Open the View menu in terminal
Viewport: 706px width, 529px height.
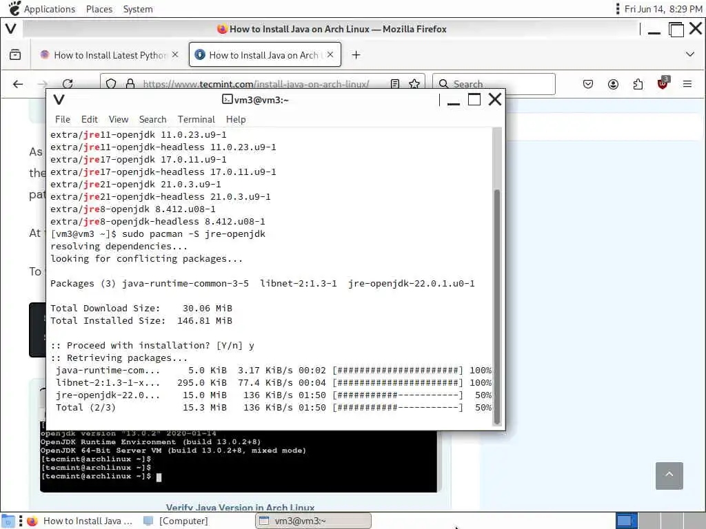[x=119, y=119]
